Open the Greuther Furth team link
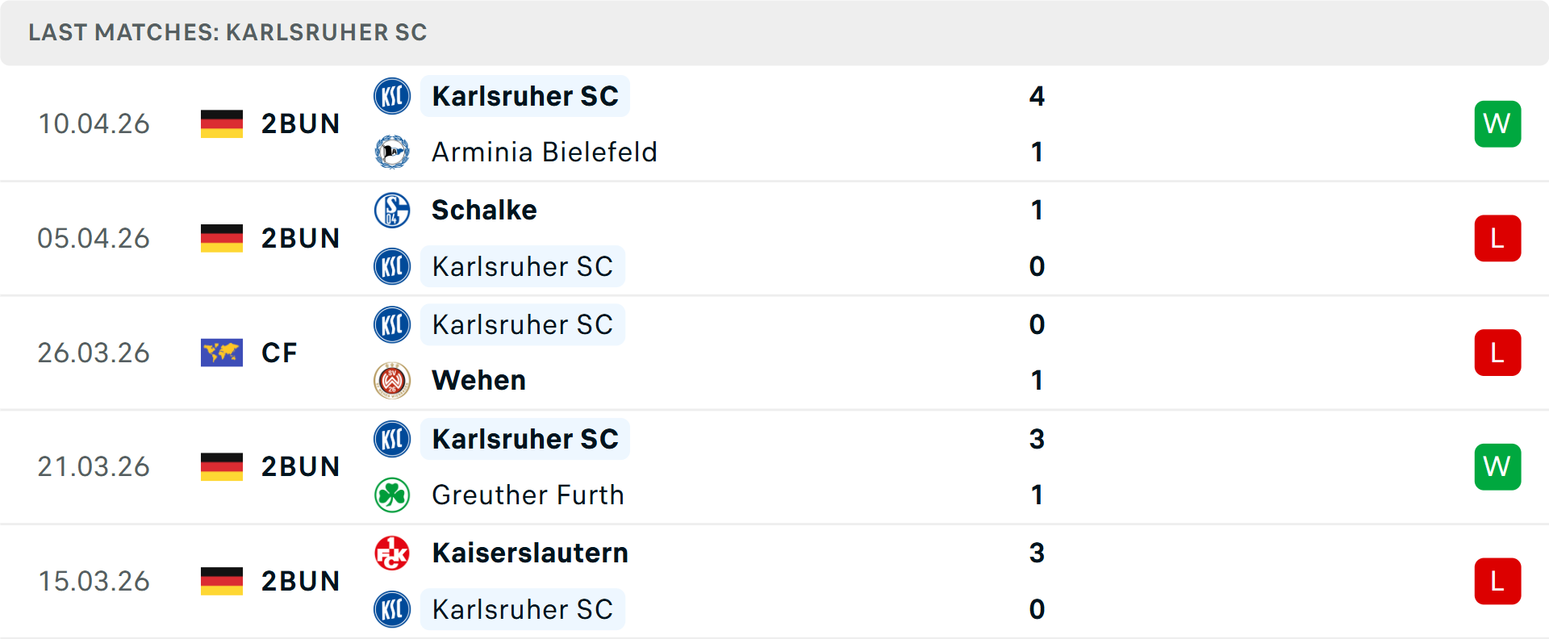This screenshot has width=1549, height=639. (528, 495)
